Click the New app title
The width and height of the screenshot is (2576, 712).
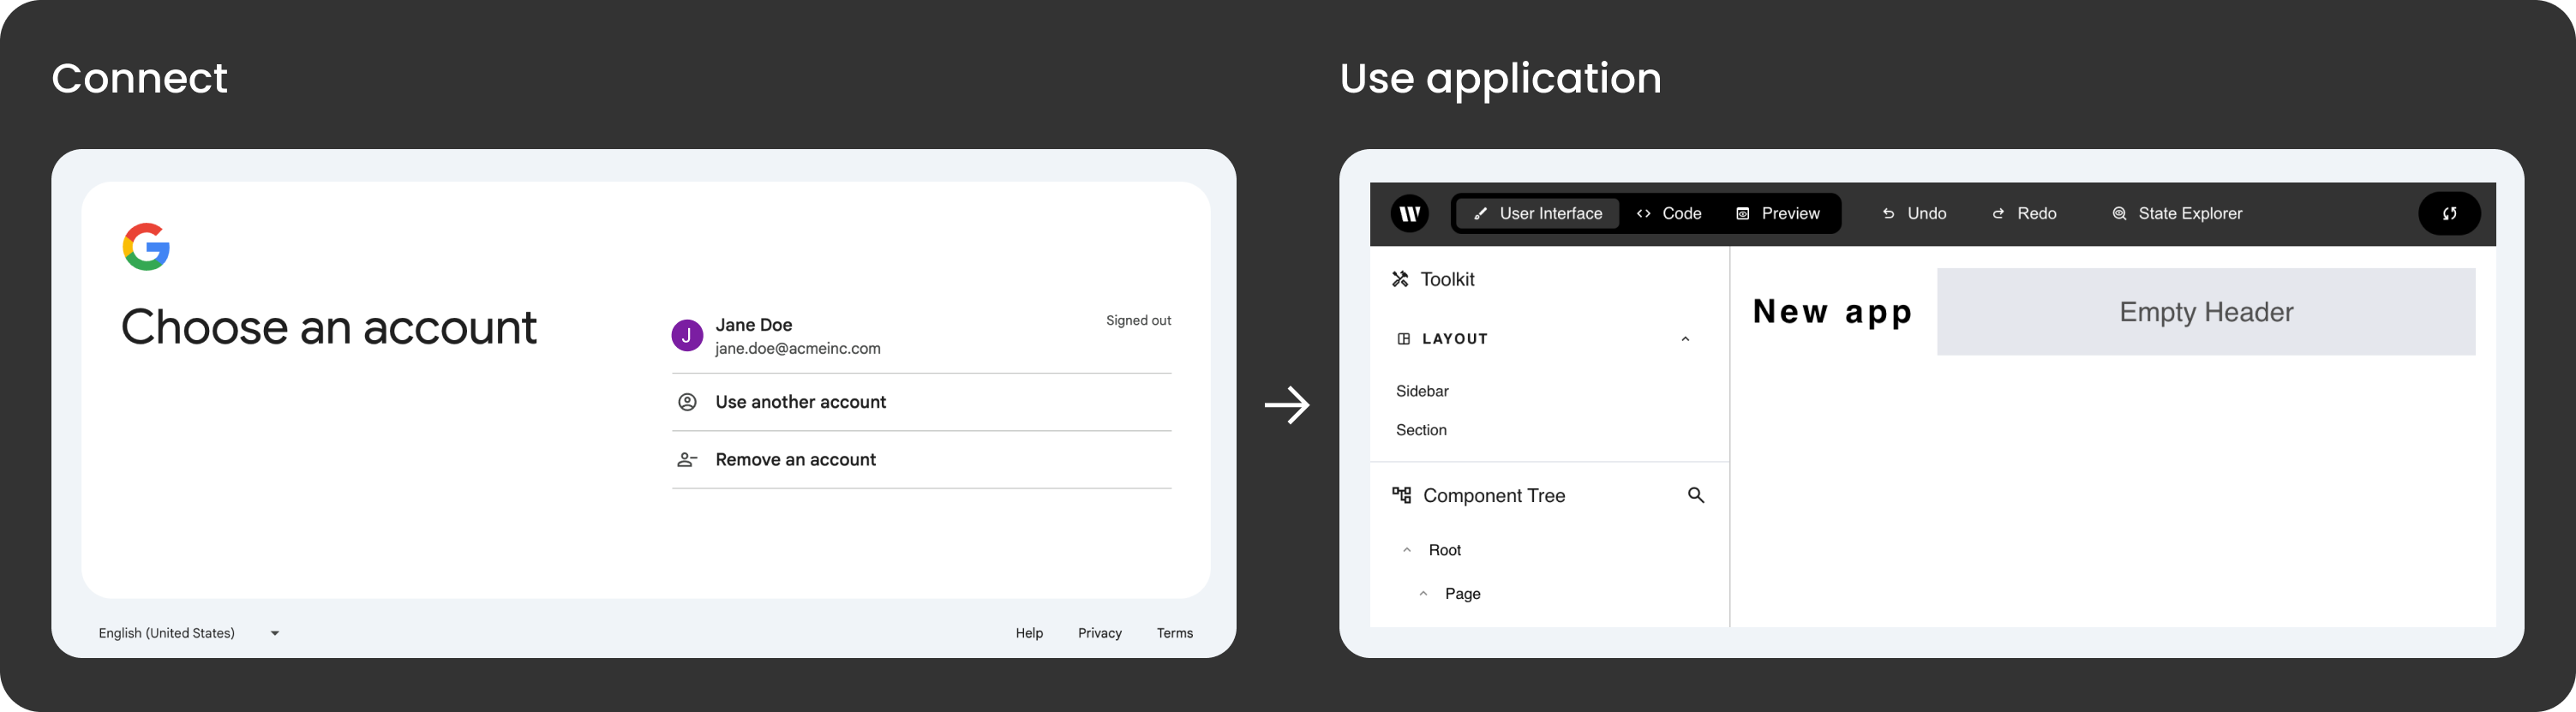(1832, 312)
